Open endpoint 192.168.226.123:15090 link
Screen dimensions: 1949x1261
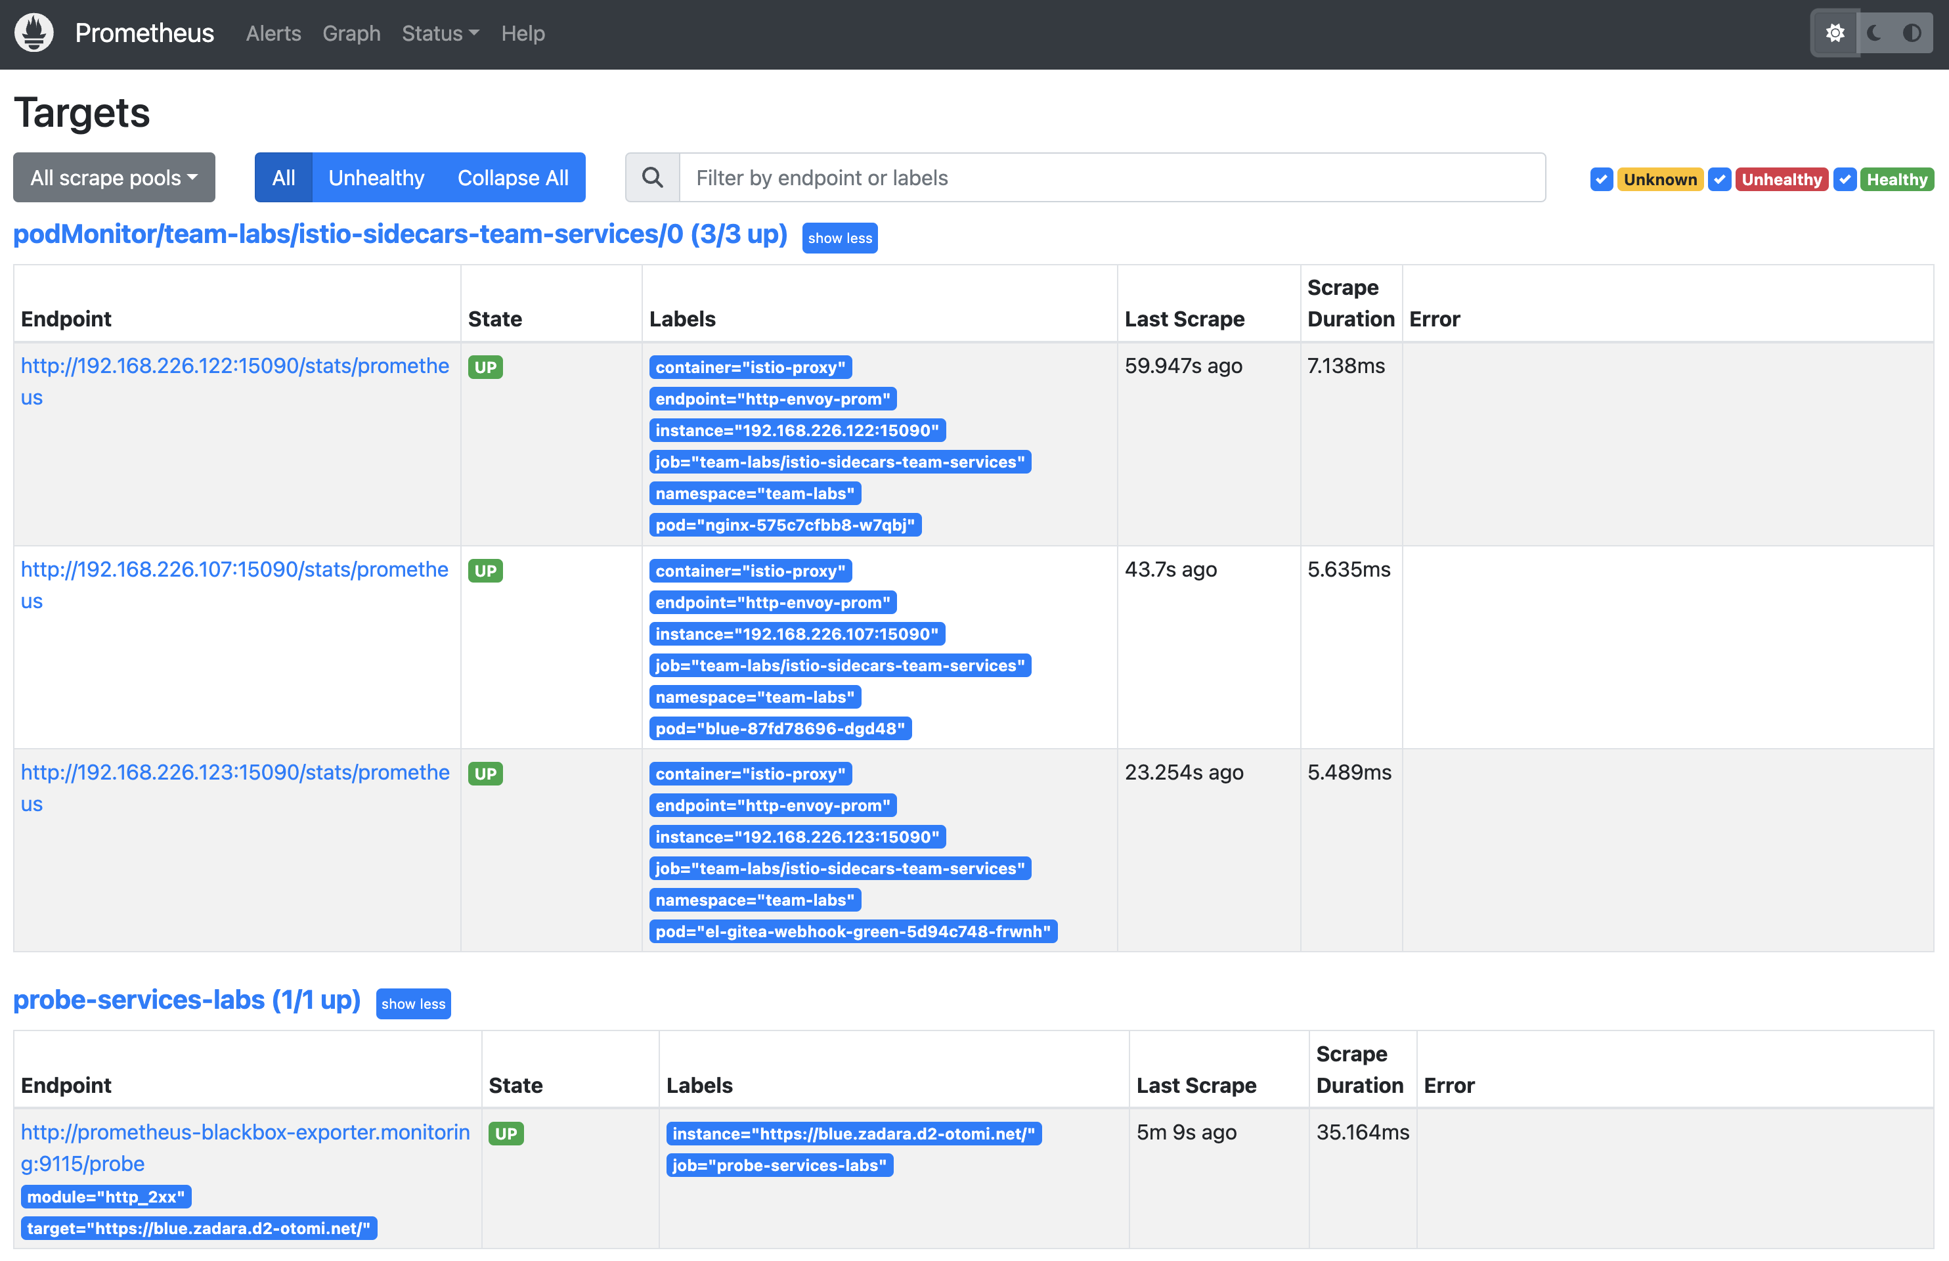pos(235,787)
